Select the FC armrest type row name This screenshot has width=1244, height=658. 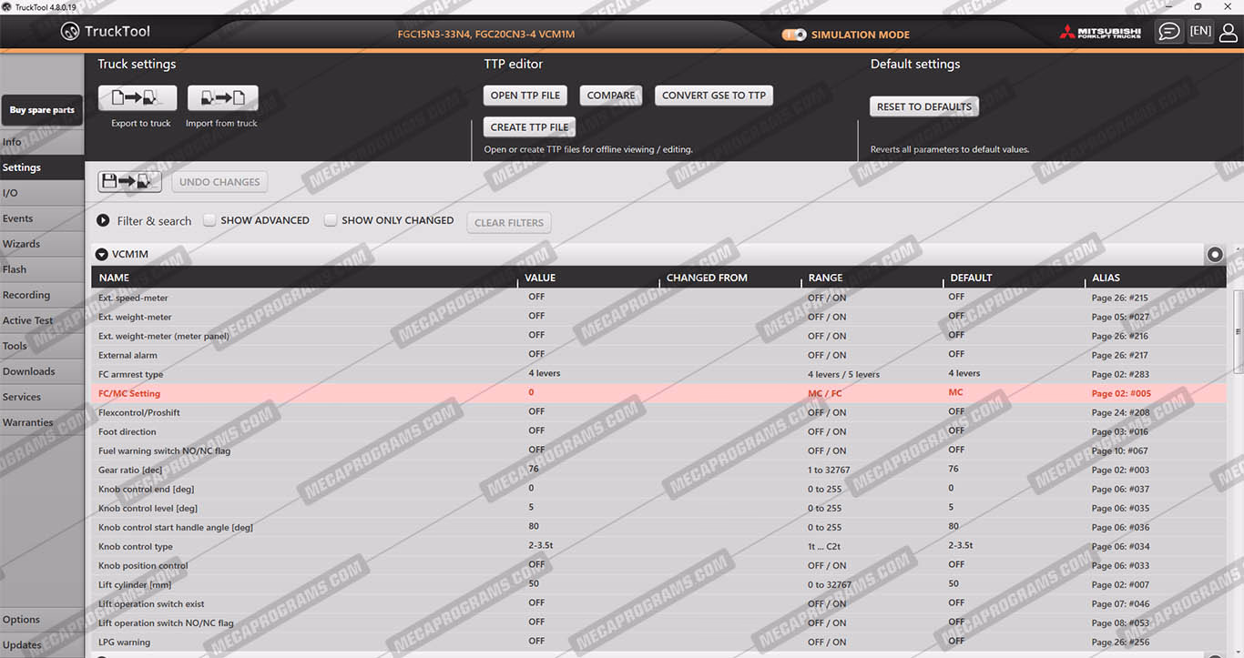click(131, 374)
